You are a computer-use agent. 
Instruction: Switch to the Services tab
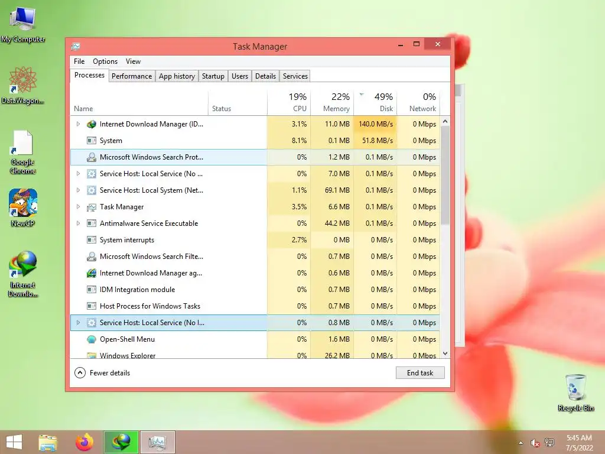[295, 76]
